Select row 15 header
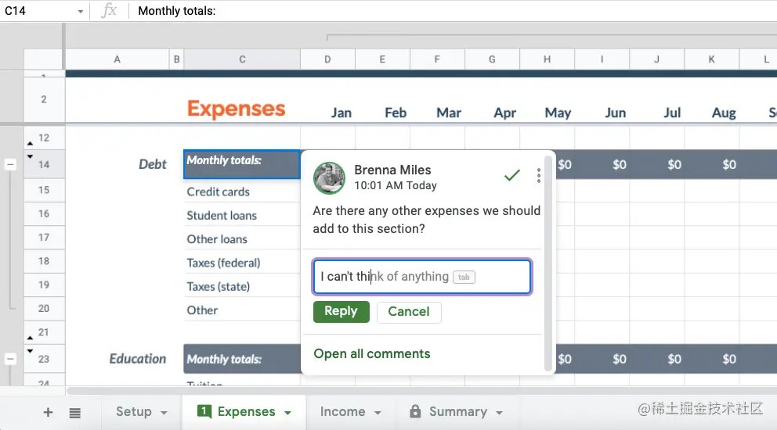The image size is (777, 430). click(44, 190)
